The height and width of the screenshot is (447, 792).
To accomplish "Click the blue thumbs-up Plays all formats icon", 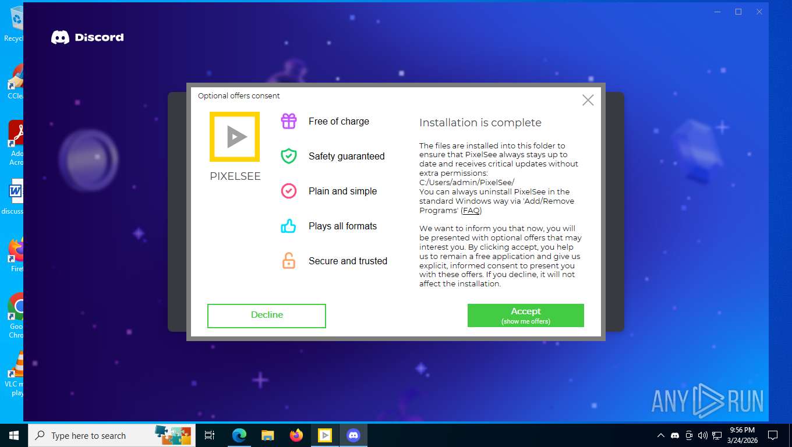I will pyautogui.click(x=289, y=226).
